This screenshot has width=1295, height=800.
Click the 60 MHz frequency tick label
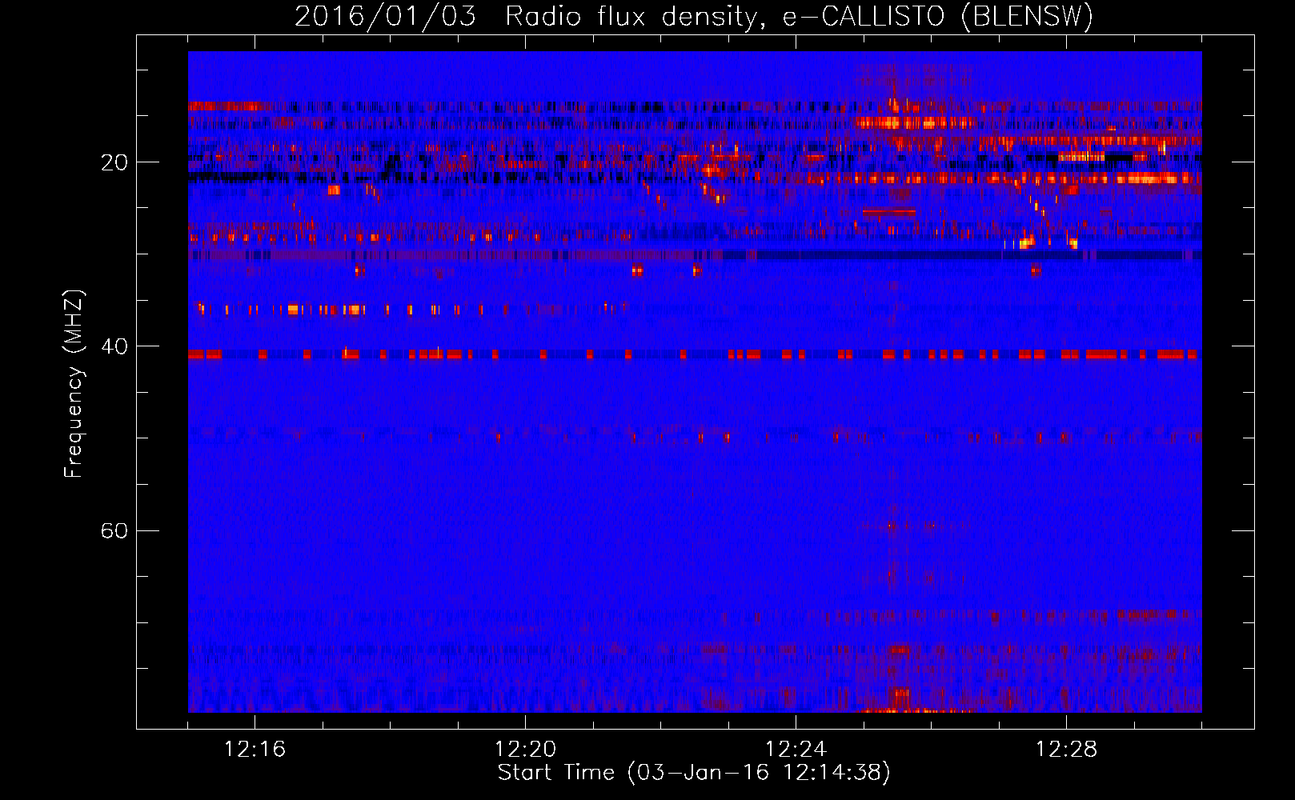click(x=114, y=530)
